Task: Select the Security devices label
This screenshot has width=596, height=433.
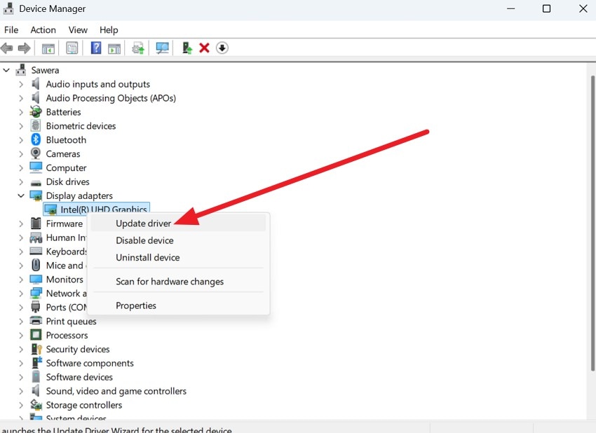Action: 78,349
